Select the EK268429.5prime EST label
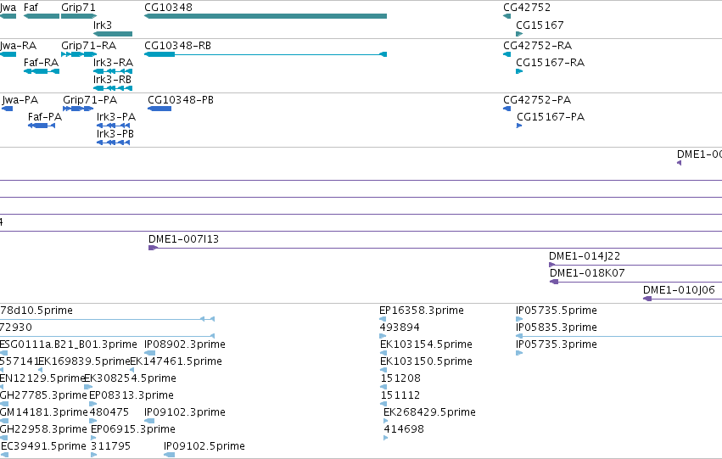 429,412
